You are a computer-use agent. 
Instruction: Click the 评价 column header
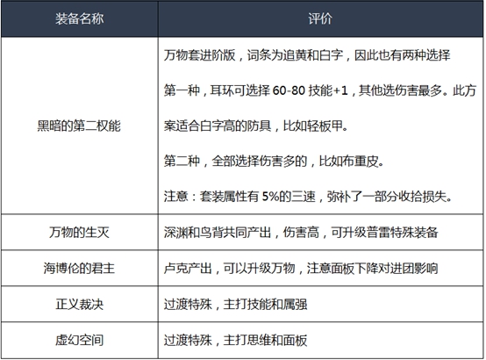point(320,19)
